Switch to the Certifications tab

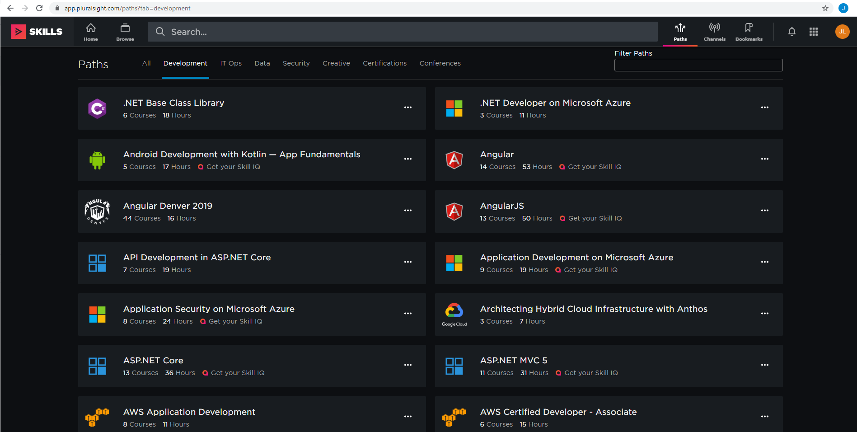coord(385,63)
